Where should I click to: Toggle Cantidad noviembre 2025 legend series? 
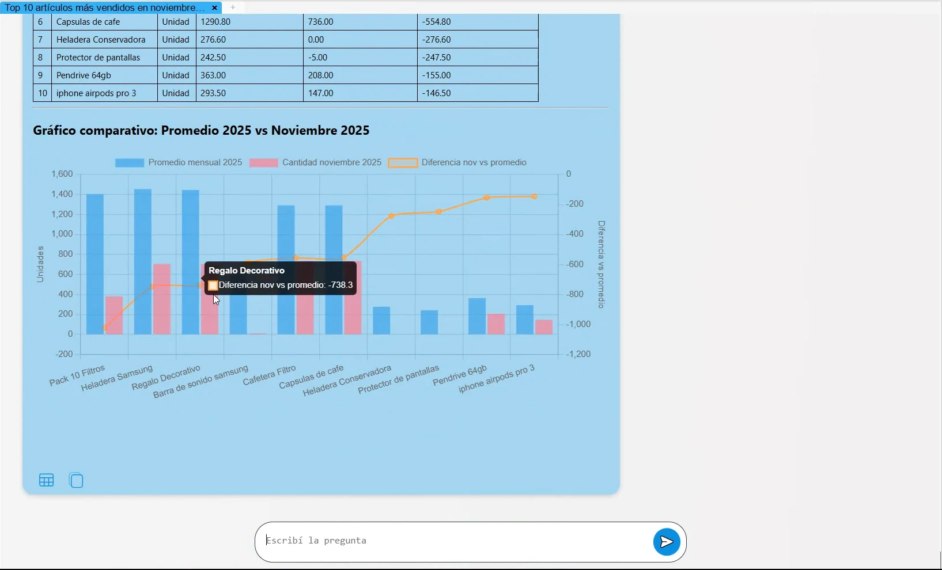[315, 163]
